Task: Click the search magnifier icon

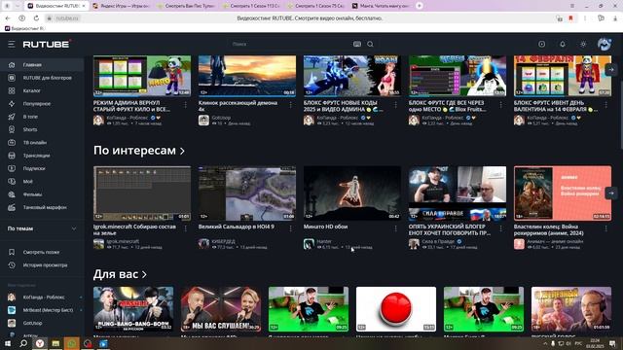Action: [370, 44]
